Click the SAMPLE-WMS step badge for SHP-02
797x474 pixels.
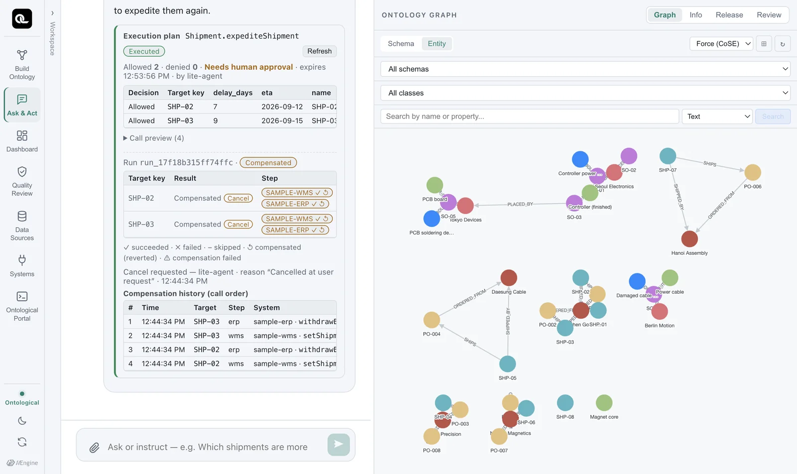(297, 193)
